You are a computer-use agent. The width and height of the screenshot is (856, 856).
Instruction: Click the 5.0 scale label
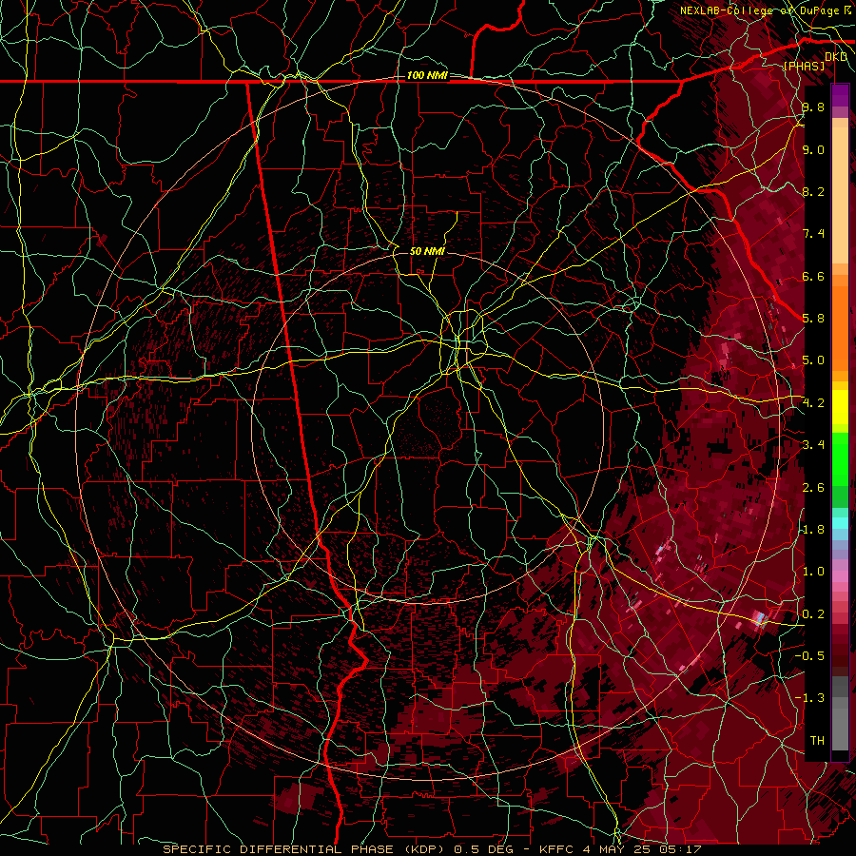point(813,360)
